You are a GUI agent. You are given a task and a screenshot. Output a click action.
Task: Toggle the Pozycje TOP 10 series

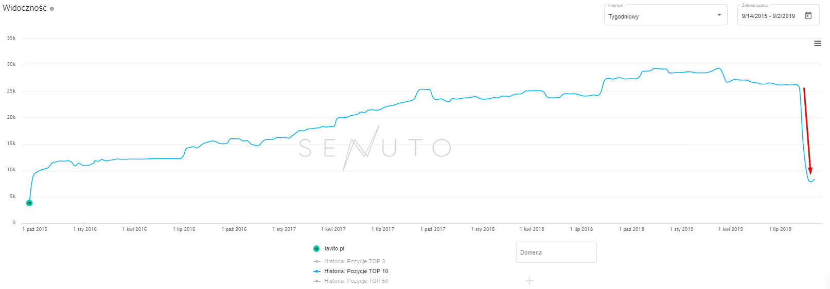coord(356,271)
